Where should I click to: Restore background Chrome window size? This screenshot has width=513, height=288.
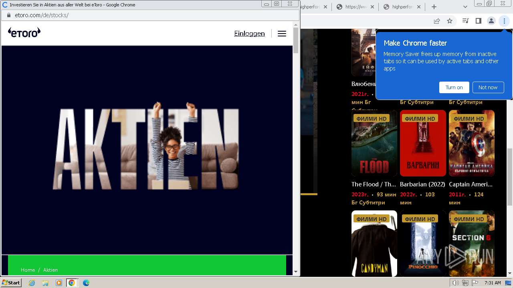(x=489, y=3)
